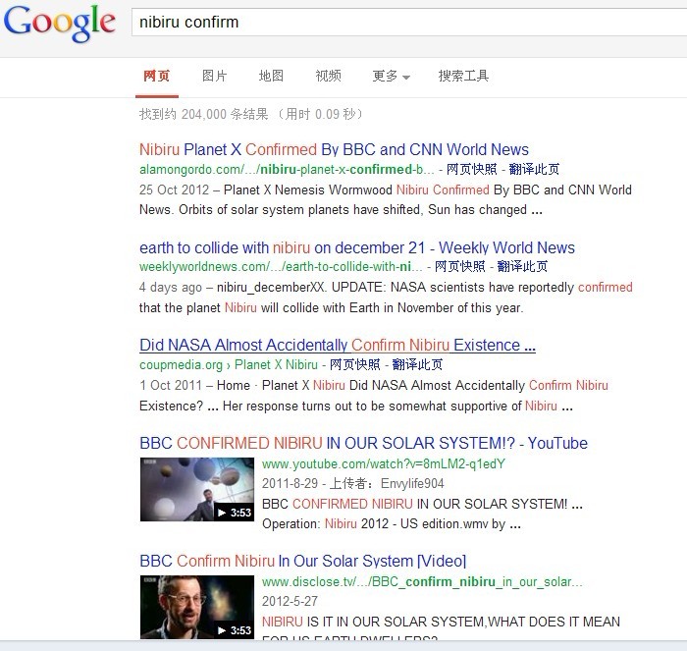Click 翻译此页 for the coupmedia.org result
This screenshot has height=651, width=687.
tap(417, 364)
